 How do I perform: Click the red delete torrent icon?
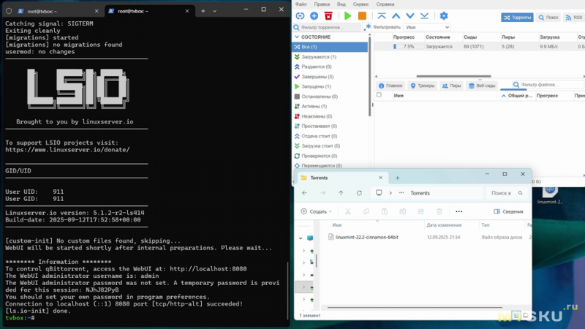tap(328, 16)
